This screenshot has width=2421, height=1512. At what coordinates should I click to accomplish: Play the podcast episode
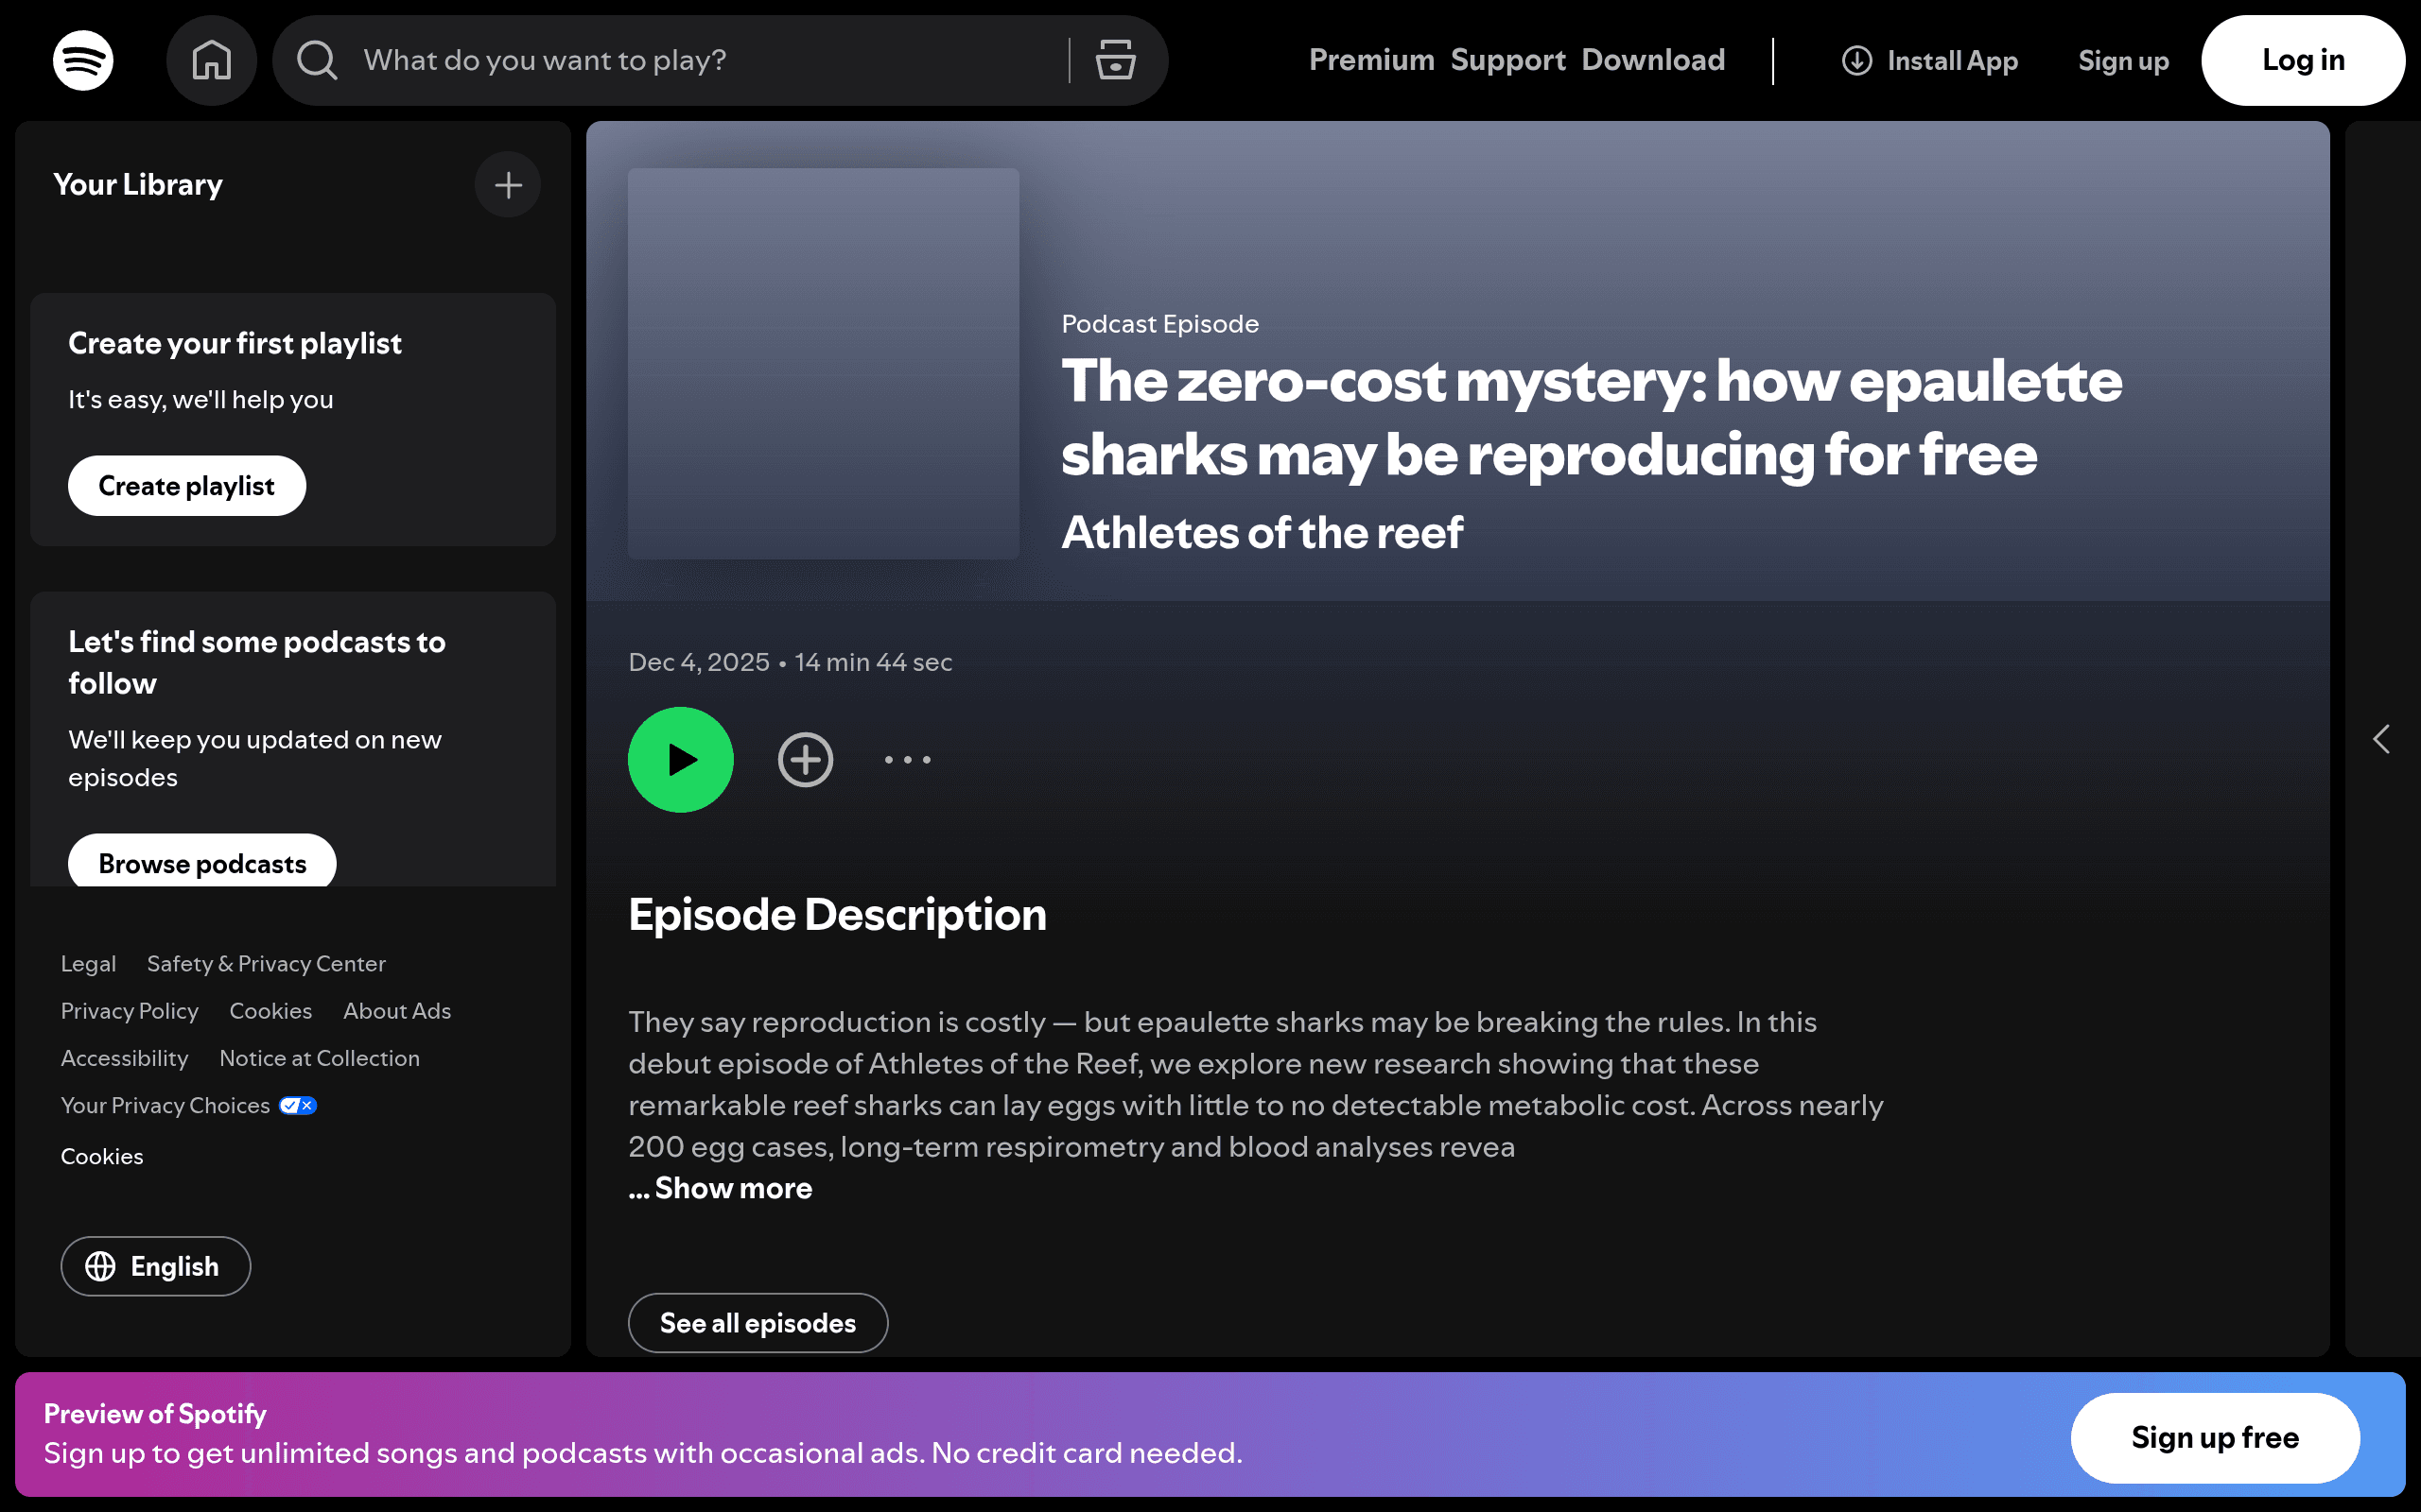coord(680,760)
